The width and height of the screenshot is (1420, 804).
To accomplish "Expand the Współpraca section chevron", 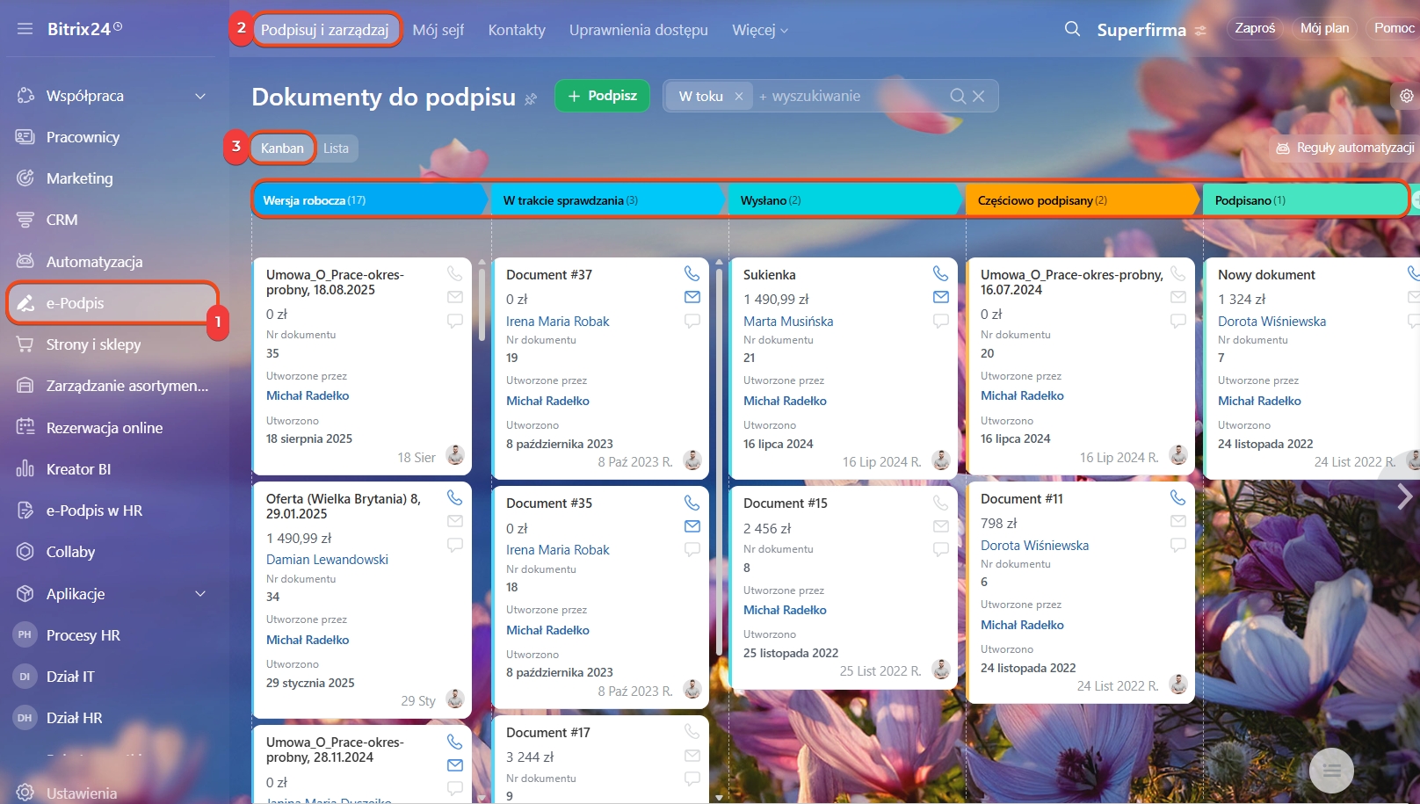I will [x=200, y=96].
